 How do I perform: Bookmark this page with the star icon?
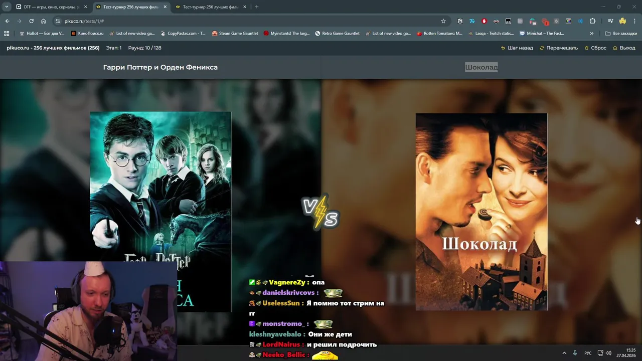443,21
